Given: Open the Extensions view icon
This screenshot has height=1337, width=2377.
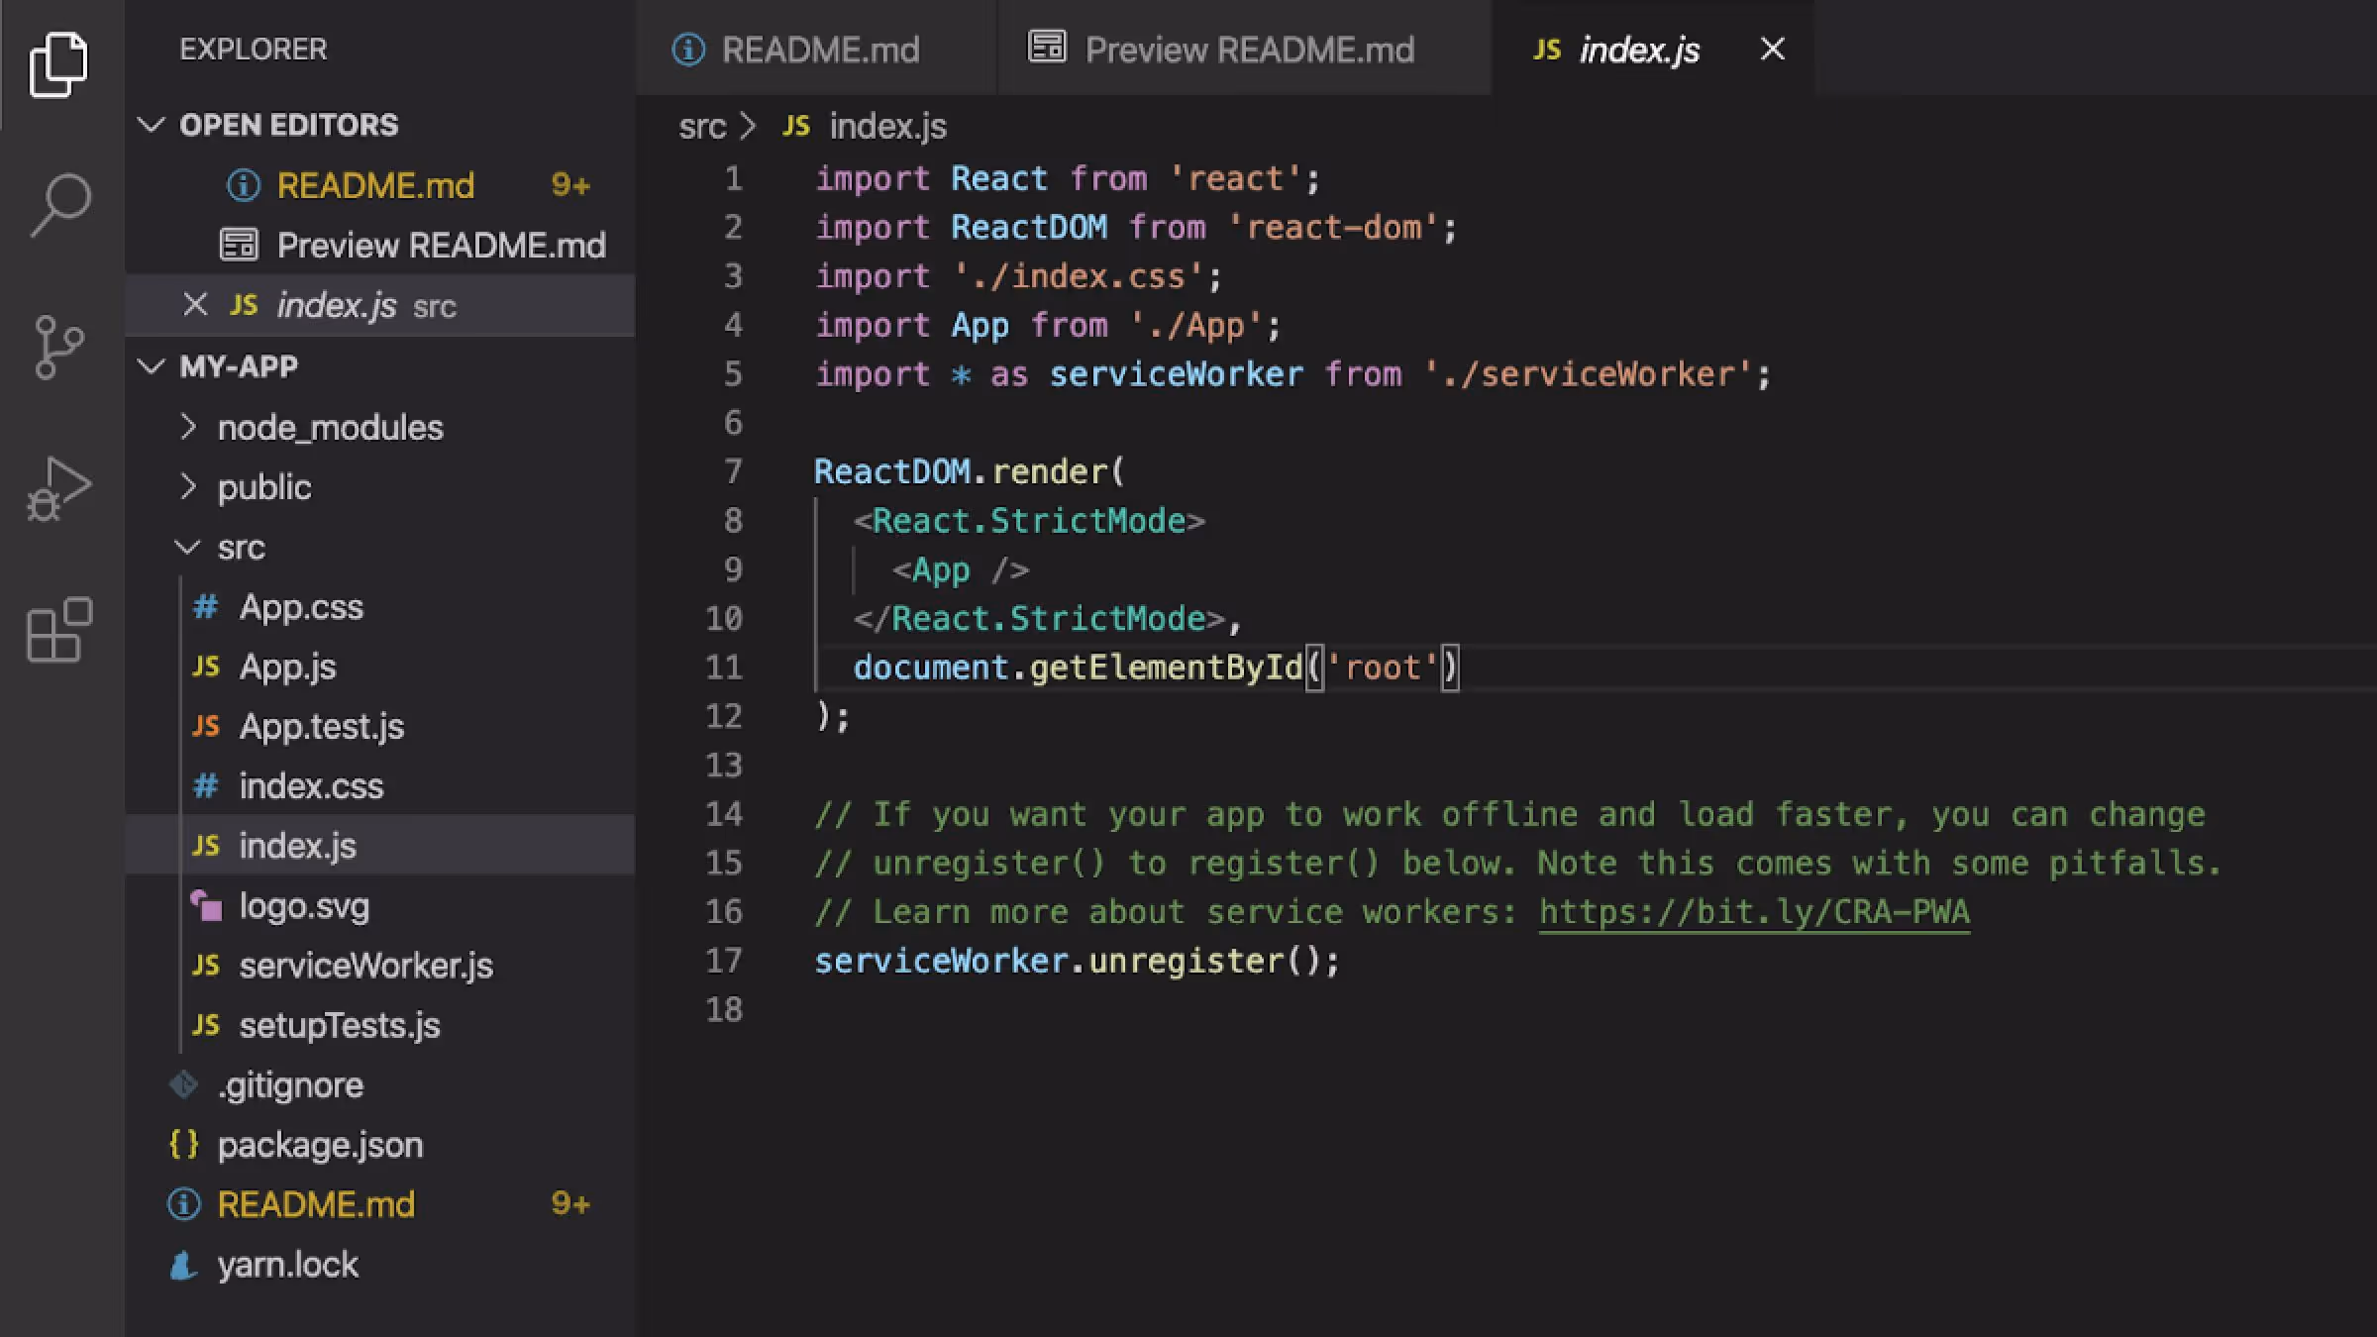Looking at the screenshot, I should coord(59,630).
